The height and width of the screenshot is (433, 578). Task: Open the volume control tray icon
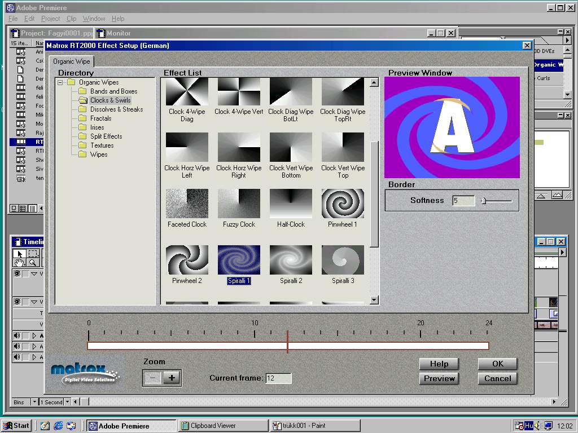click(537, 426)
